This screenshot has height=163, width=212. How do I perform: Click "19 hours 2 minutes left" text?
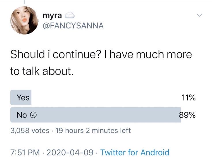[x=93, y=130]
